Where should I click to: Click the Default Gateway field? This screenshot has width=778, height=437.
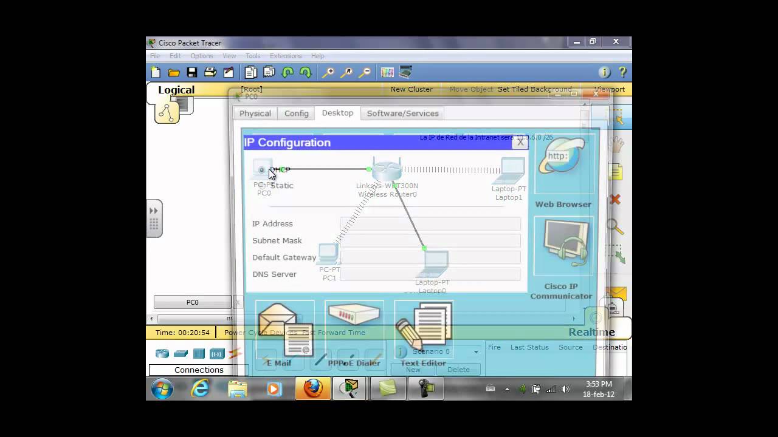click(x=431, y=257)
